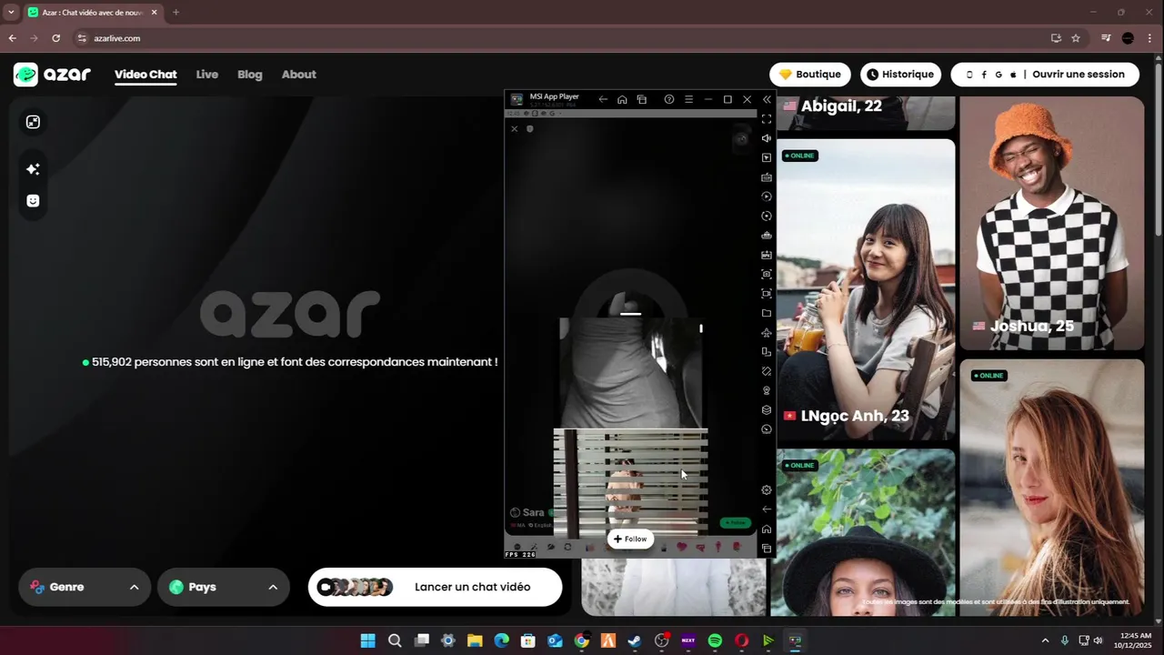Click Android home button in MSI sidebar

767,529
